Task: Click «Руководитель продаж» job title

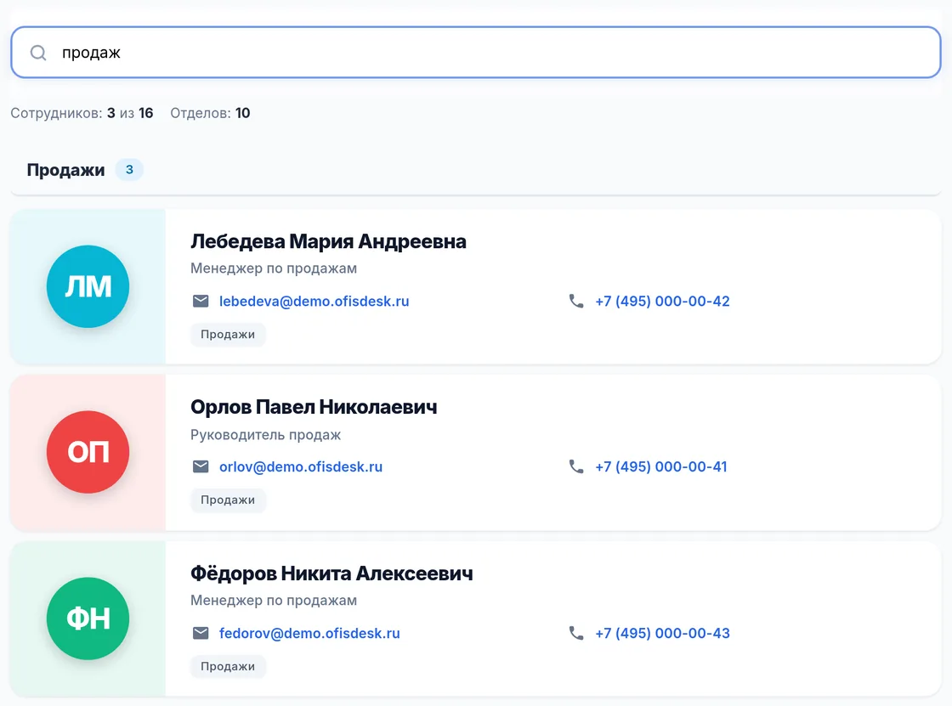Action: tap(265, 435)
